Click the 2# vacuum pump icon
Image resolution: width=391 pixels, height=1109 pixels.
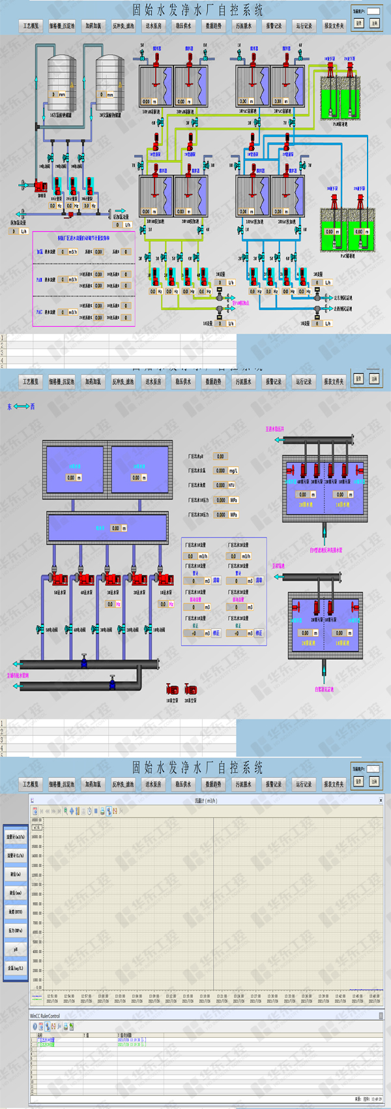[x=191, y=688]
